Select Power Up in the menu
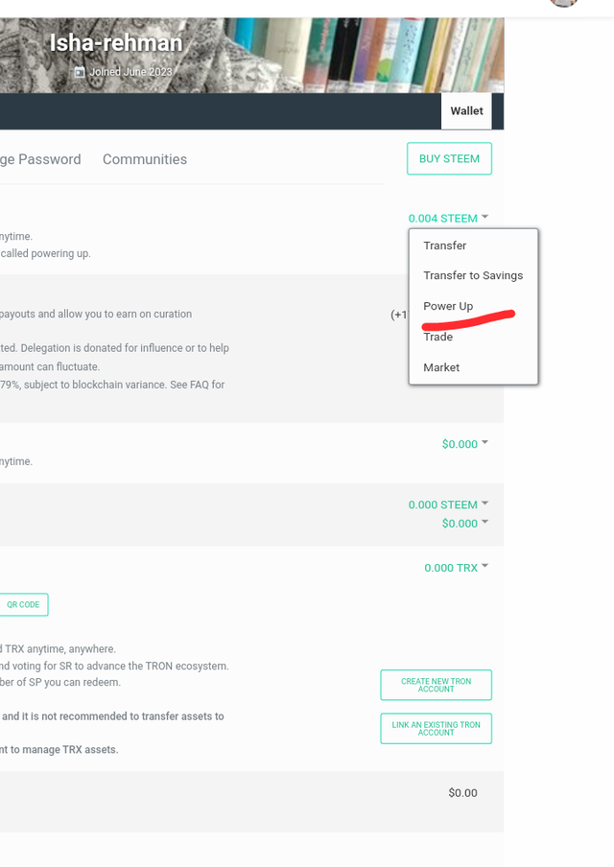614x867 pixels. pos(448,306)
